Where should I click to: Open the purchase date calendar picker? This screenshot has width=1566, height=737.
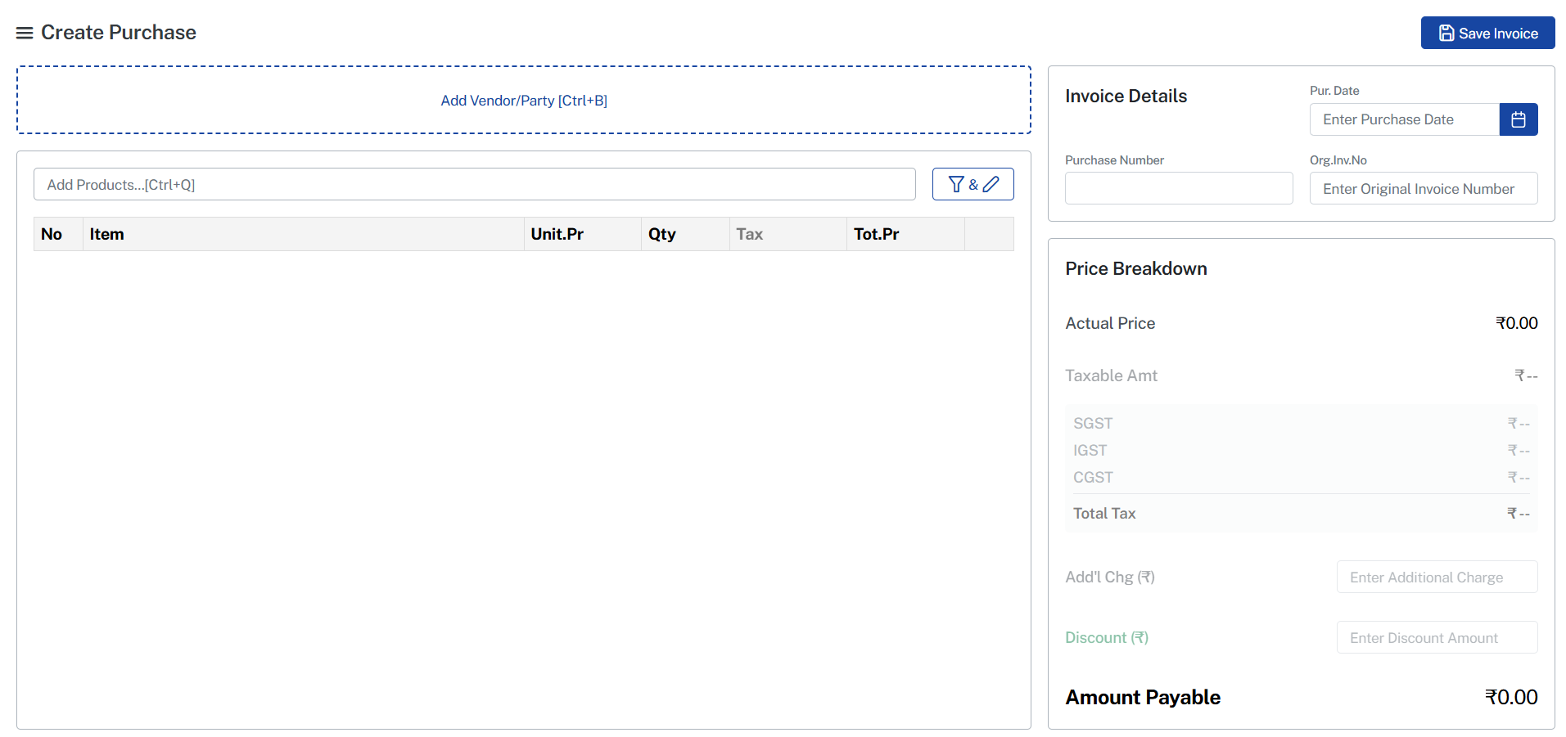pos(1519,119)
